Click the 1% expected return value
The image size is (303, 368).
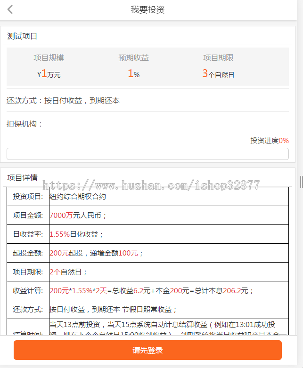point(133,74)
